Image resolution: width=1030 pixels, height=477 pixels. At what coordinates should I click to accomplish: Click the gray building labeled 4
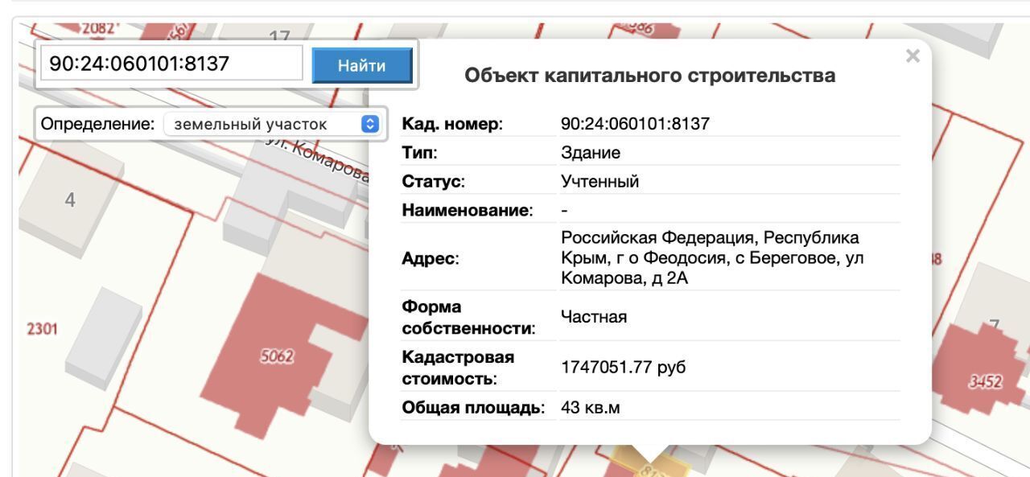(70, 200)
